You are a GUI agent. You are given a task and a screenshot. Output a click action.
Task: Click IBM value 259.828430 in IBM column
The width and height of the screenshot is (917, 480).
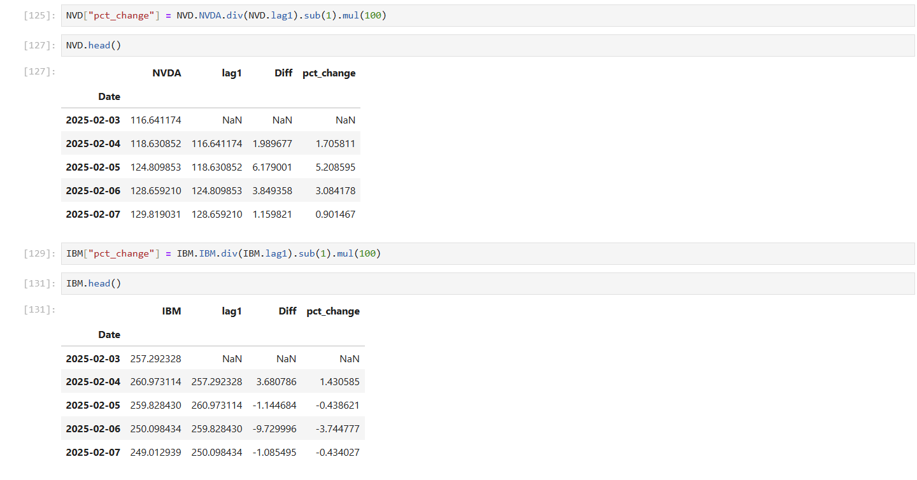click(x=155, y=405)
